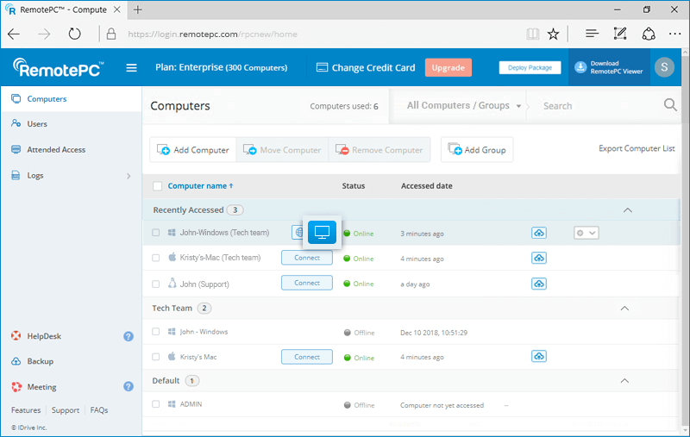
Task: Click the browser back arrow
Action: tap(14, 34)
